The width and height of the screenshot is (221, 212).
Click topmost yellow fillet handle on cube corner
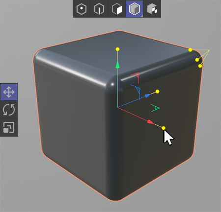tap(190, 50)
